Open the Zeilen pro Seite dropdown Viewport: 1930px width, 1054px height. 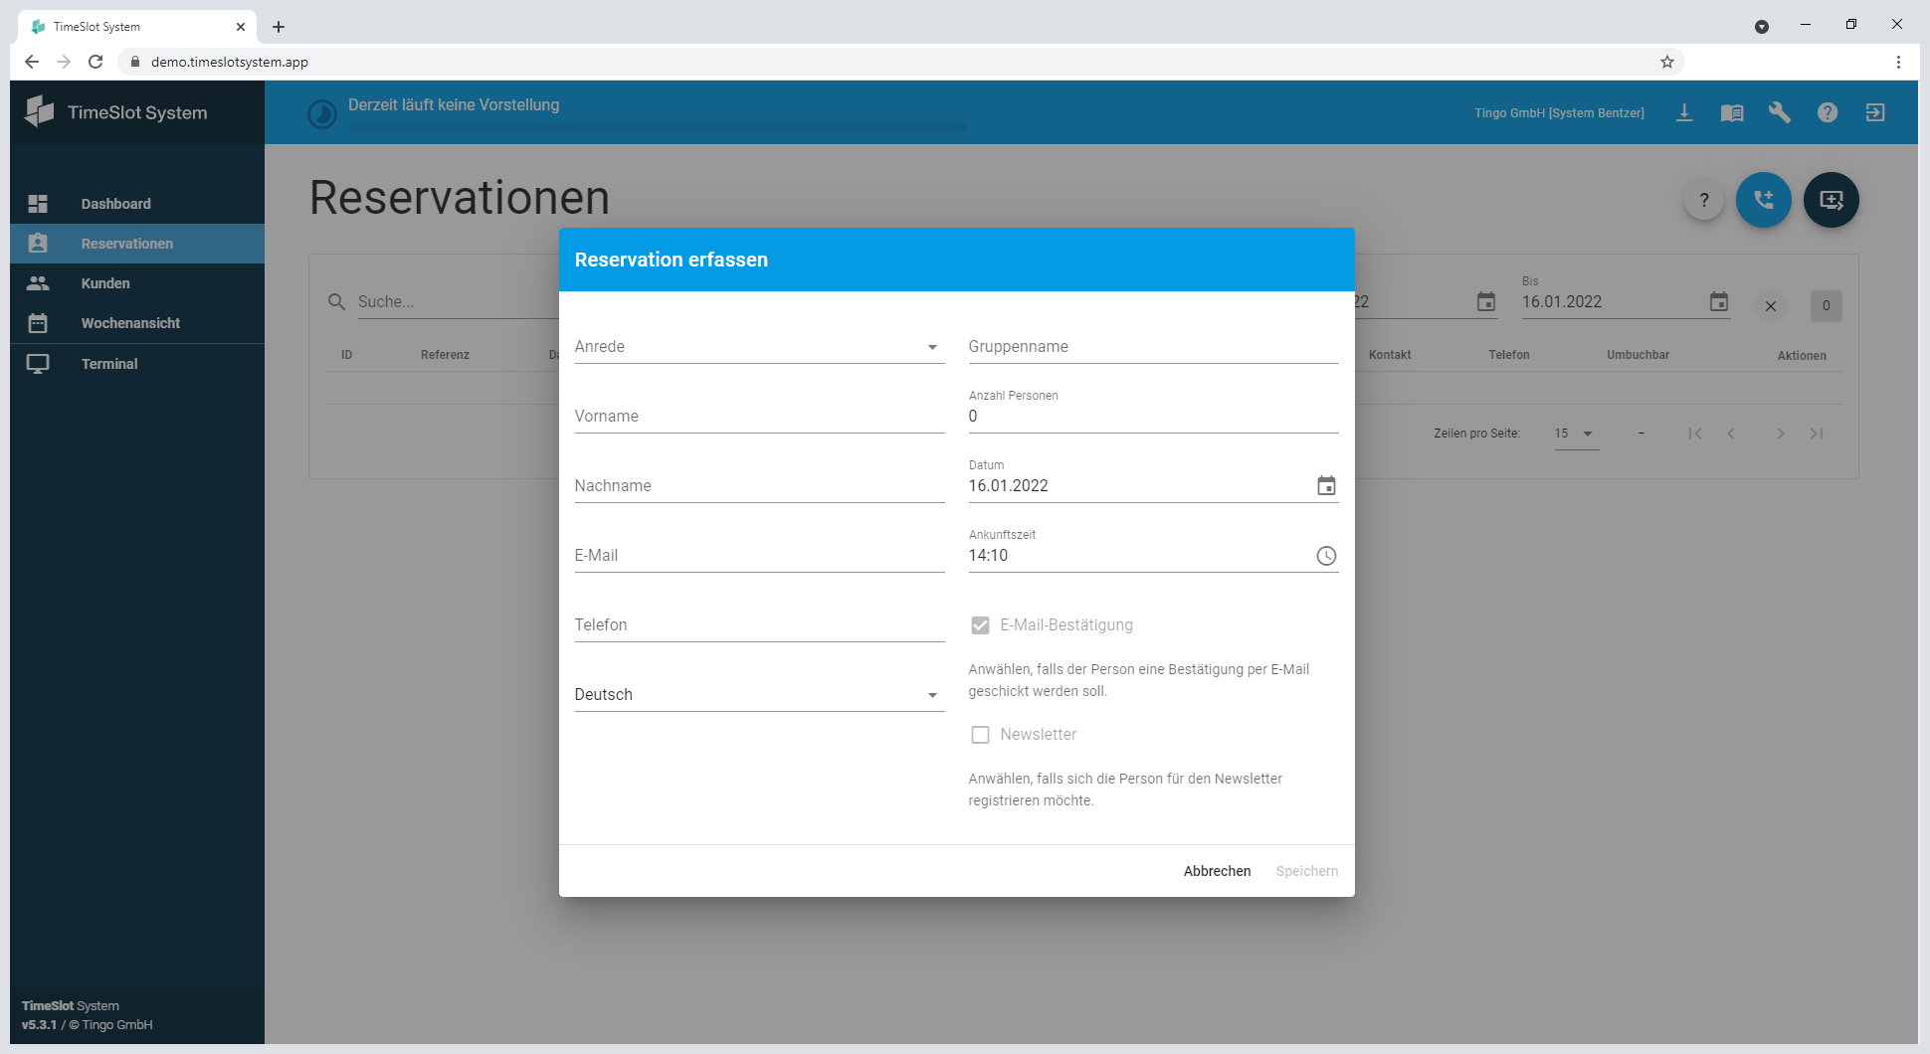click(x=1576, y=434)
